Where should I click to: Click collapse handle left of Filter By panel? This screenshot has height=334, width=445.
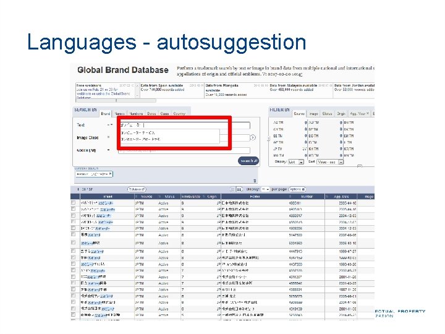pos(268,139)
